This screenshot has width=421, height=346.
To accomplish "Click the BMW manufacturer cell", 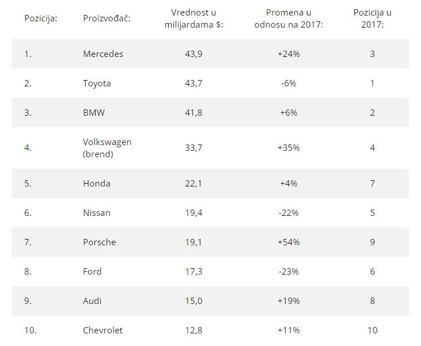I will 94,113.
